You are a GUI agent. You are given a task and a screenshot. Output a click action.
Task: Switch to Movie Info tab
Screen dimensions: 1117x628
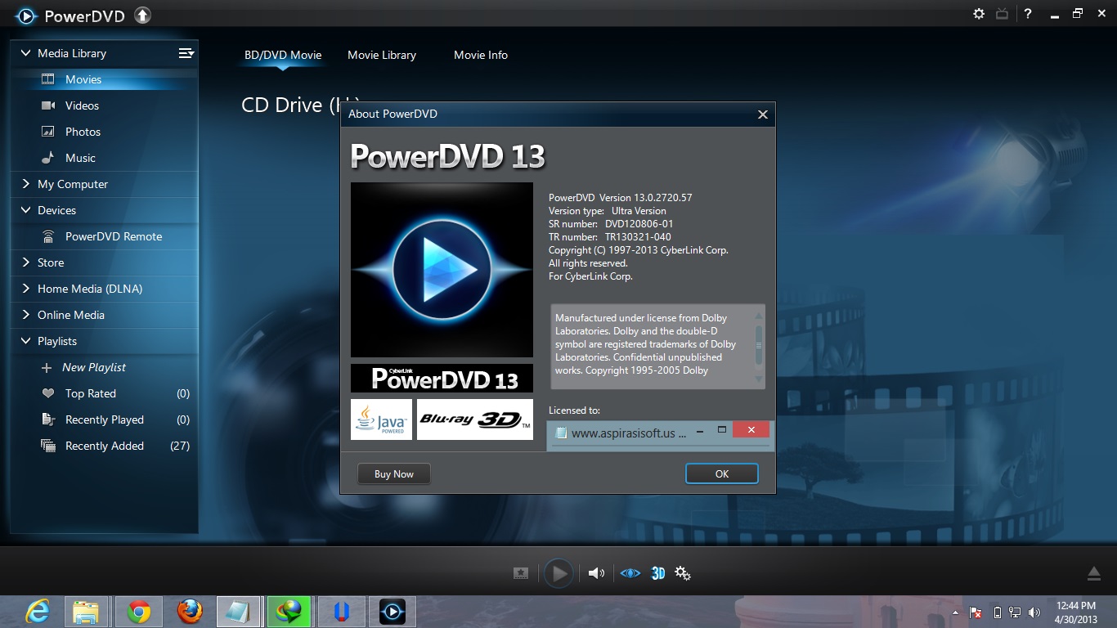point(481,55)
